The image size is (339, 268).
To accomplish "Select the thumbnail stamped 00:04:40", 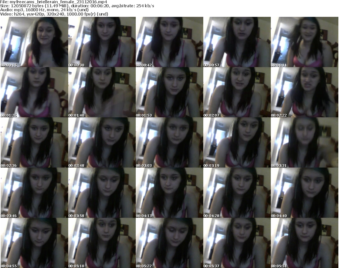I will tap(305, 193).
